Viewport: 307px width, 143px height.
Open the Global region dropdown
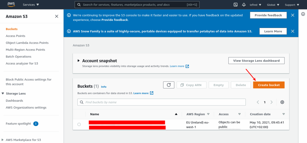(x=273, y=5)
